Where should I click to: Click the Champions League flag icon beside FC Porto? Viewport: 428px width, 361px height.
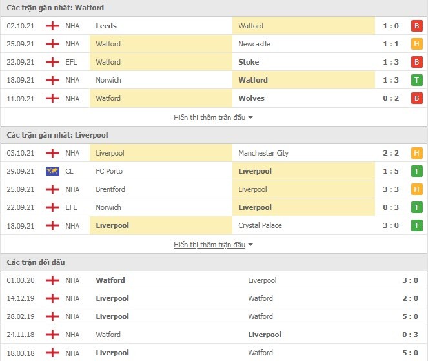[52, 171]
